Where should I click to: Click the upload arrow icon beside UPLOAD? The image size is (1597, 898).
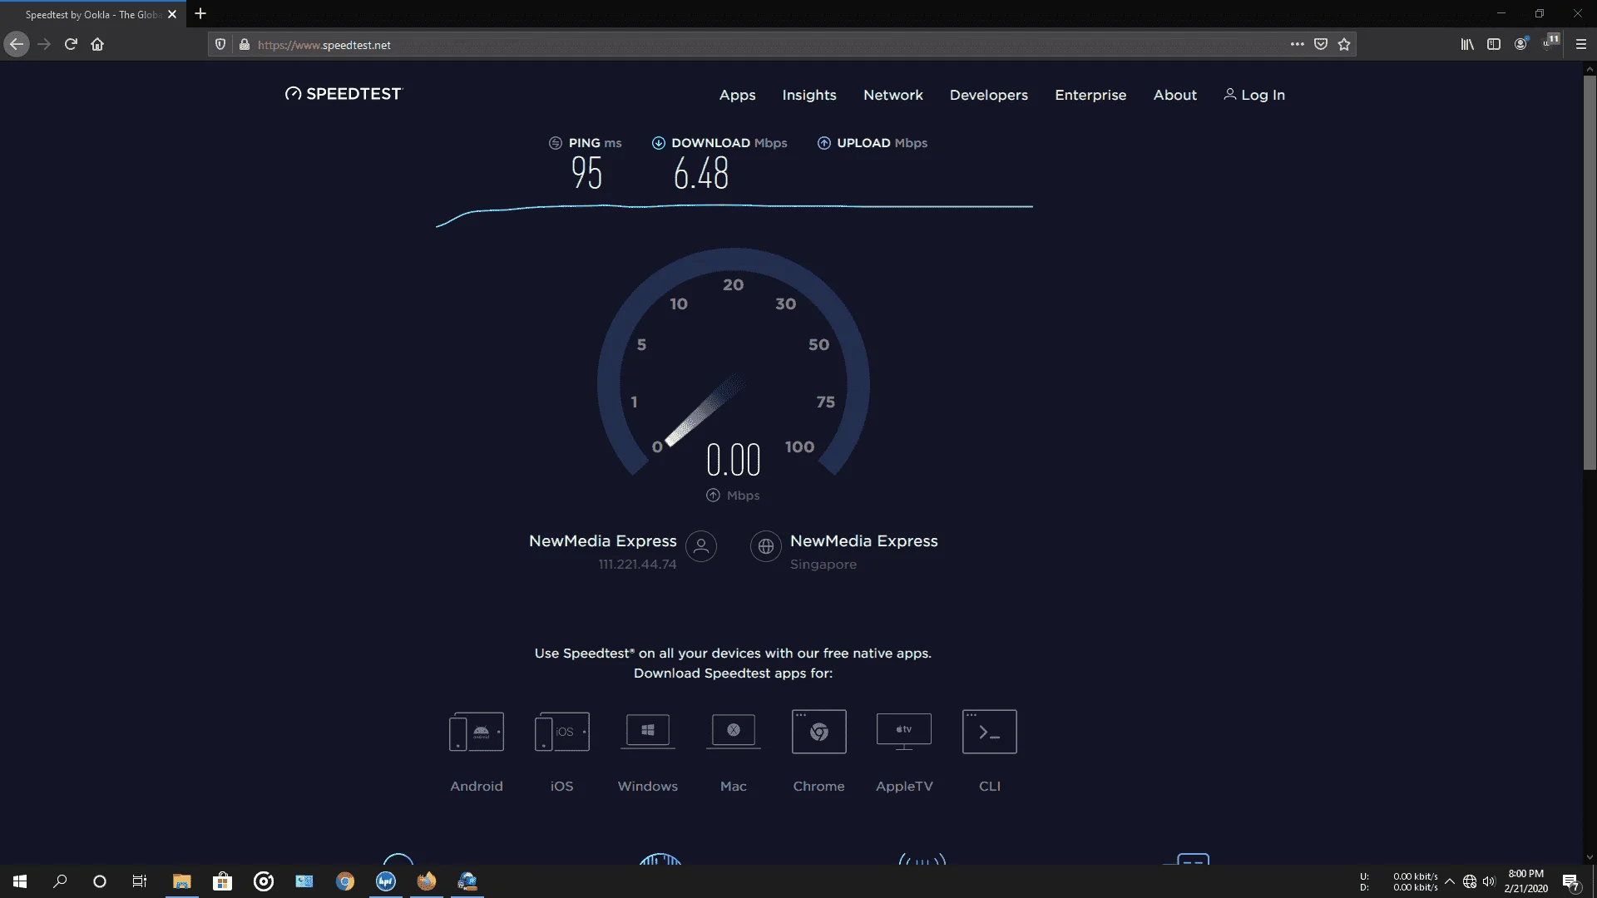(x=823, y=143)
